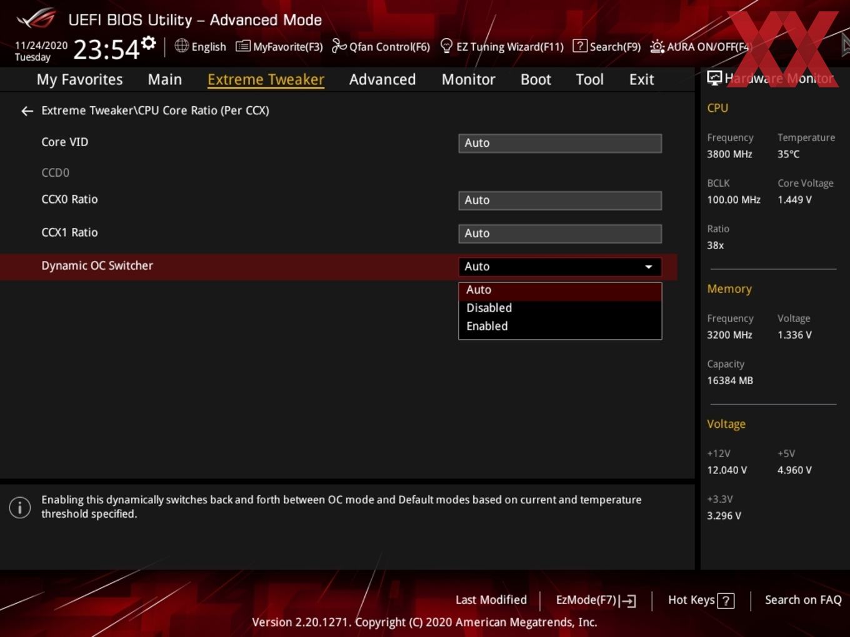Open clock settings via the gear icon
Viewport: 850px width, 637px height.
[149, 43]
